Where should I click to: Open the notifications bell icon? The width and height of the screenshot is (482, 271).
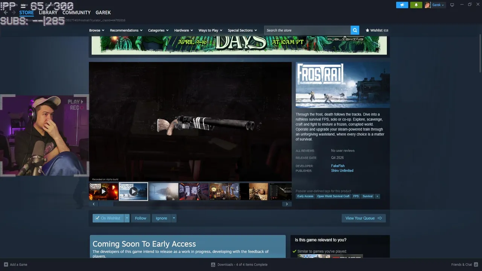pos(416,5)
